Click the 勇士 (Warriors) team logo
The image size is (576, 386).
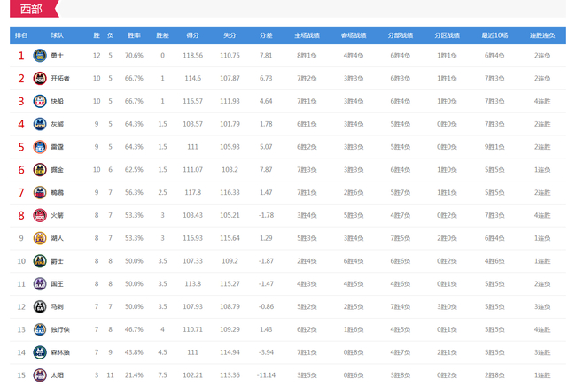pos(40,56)
